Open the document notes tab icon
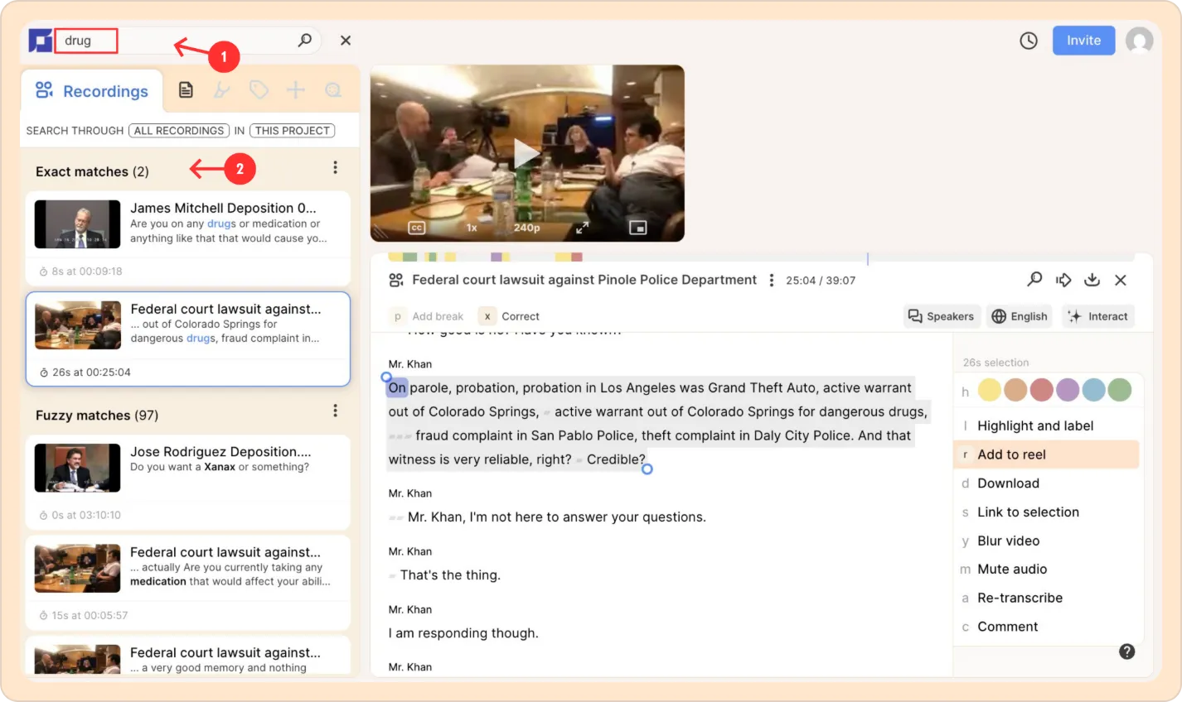 (x=186, y=89)
